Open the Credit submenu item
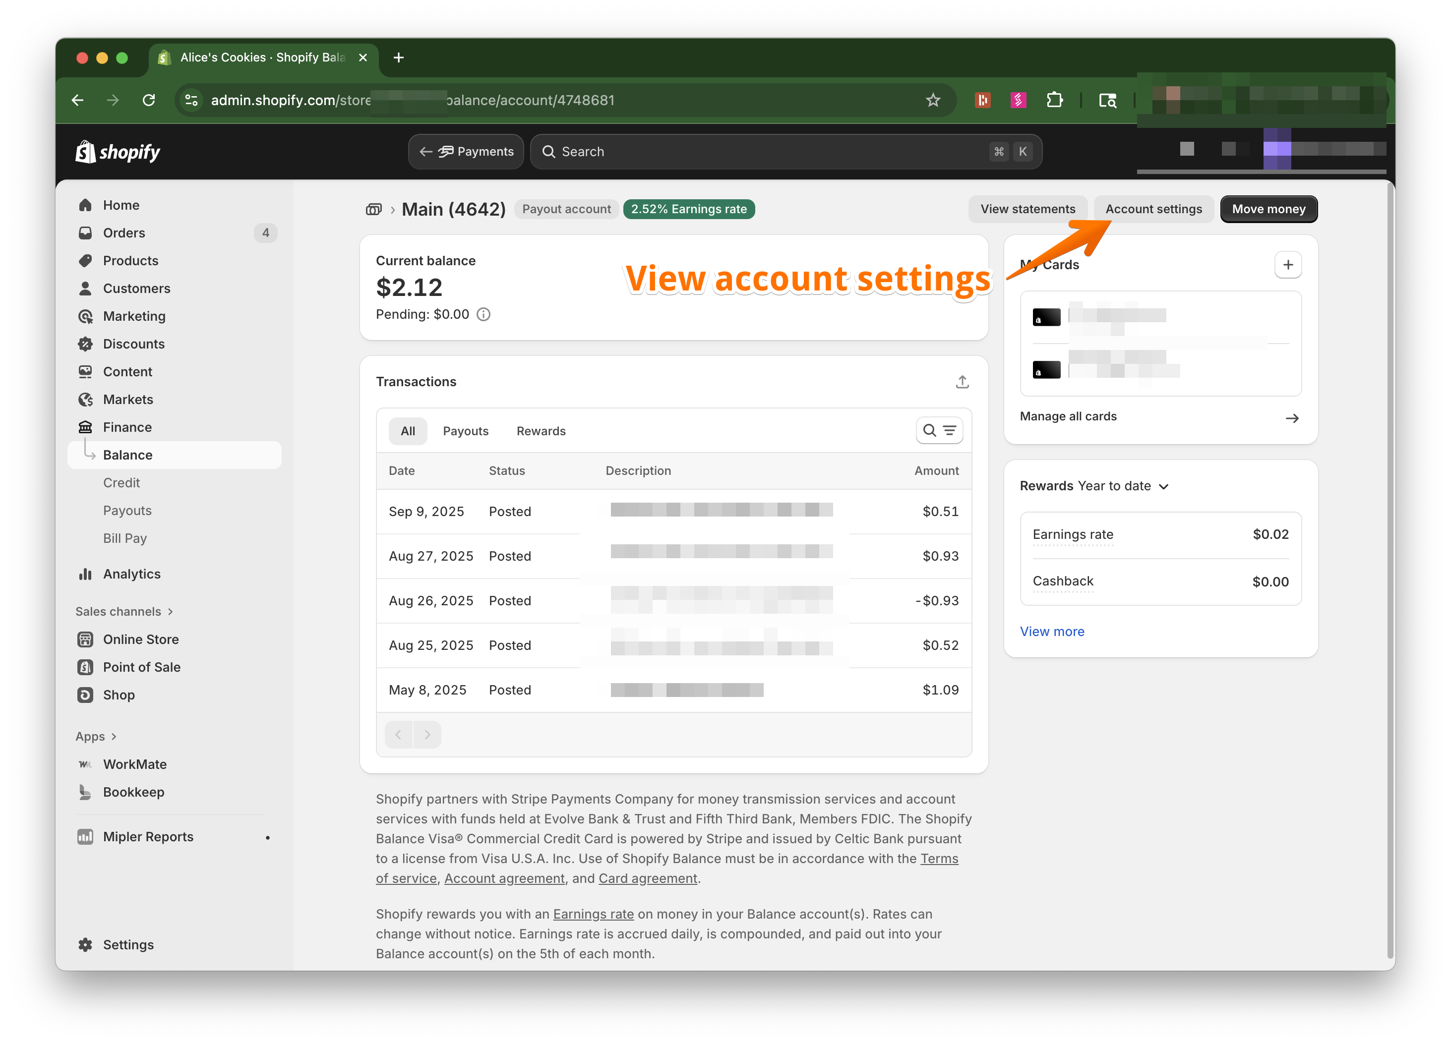 (x=121, y=483)
